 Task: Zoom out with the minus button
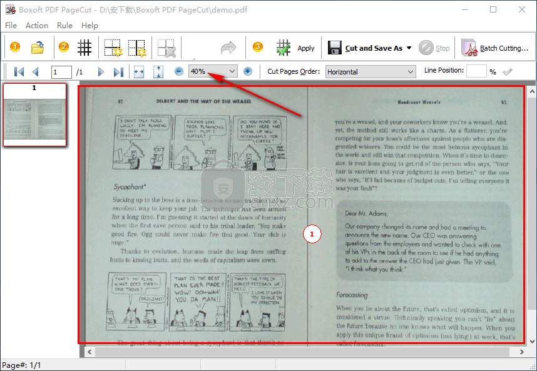tap(179, 71)
